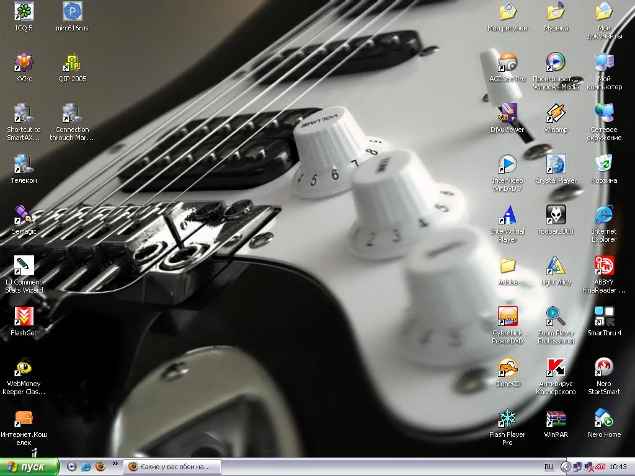Open the ICQ 5 desktop shortcut
The width and height of the screenshot is (635, 476).
24,12
